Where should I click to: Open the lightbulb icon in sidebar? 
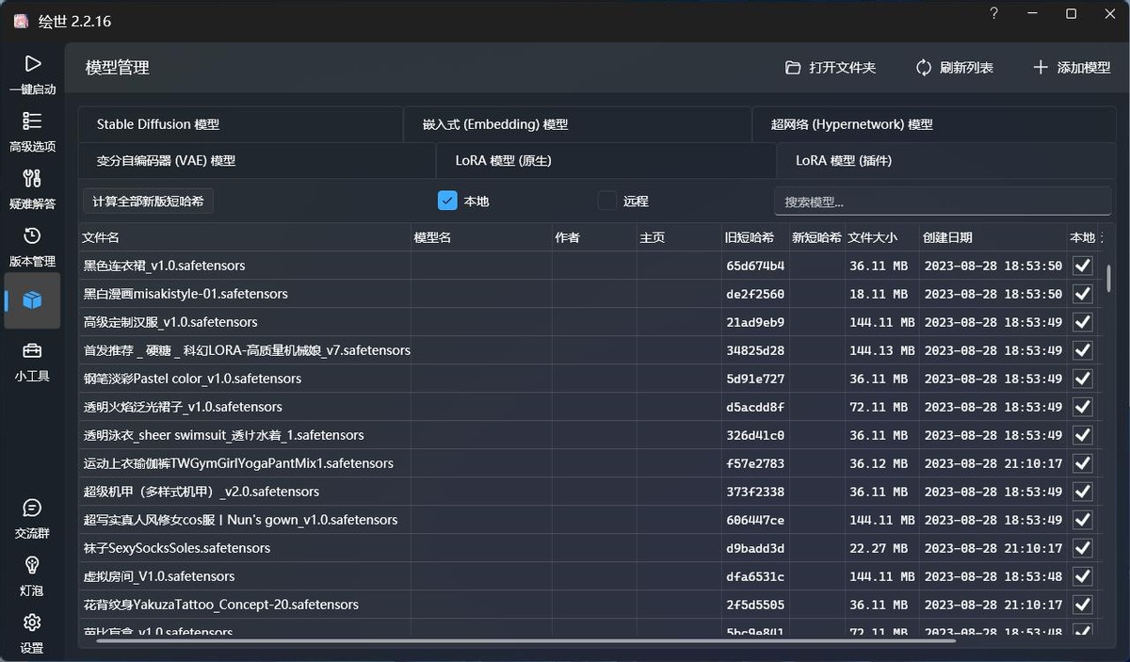click(32, 566)
